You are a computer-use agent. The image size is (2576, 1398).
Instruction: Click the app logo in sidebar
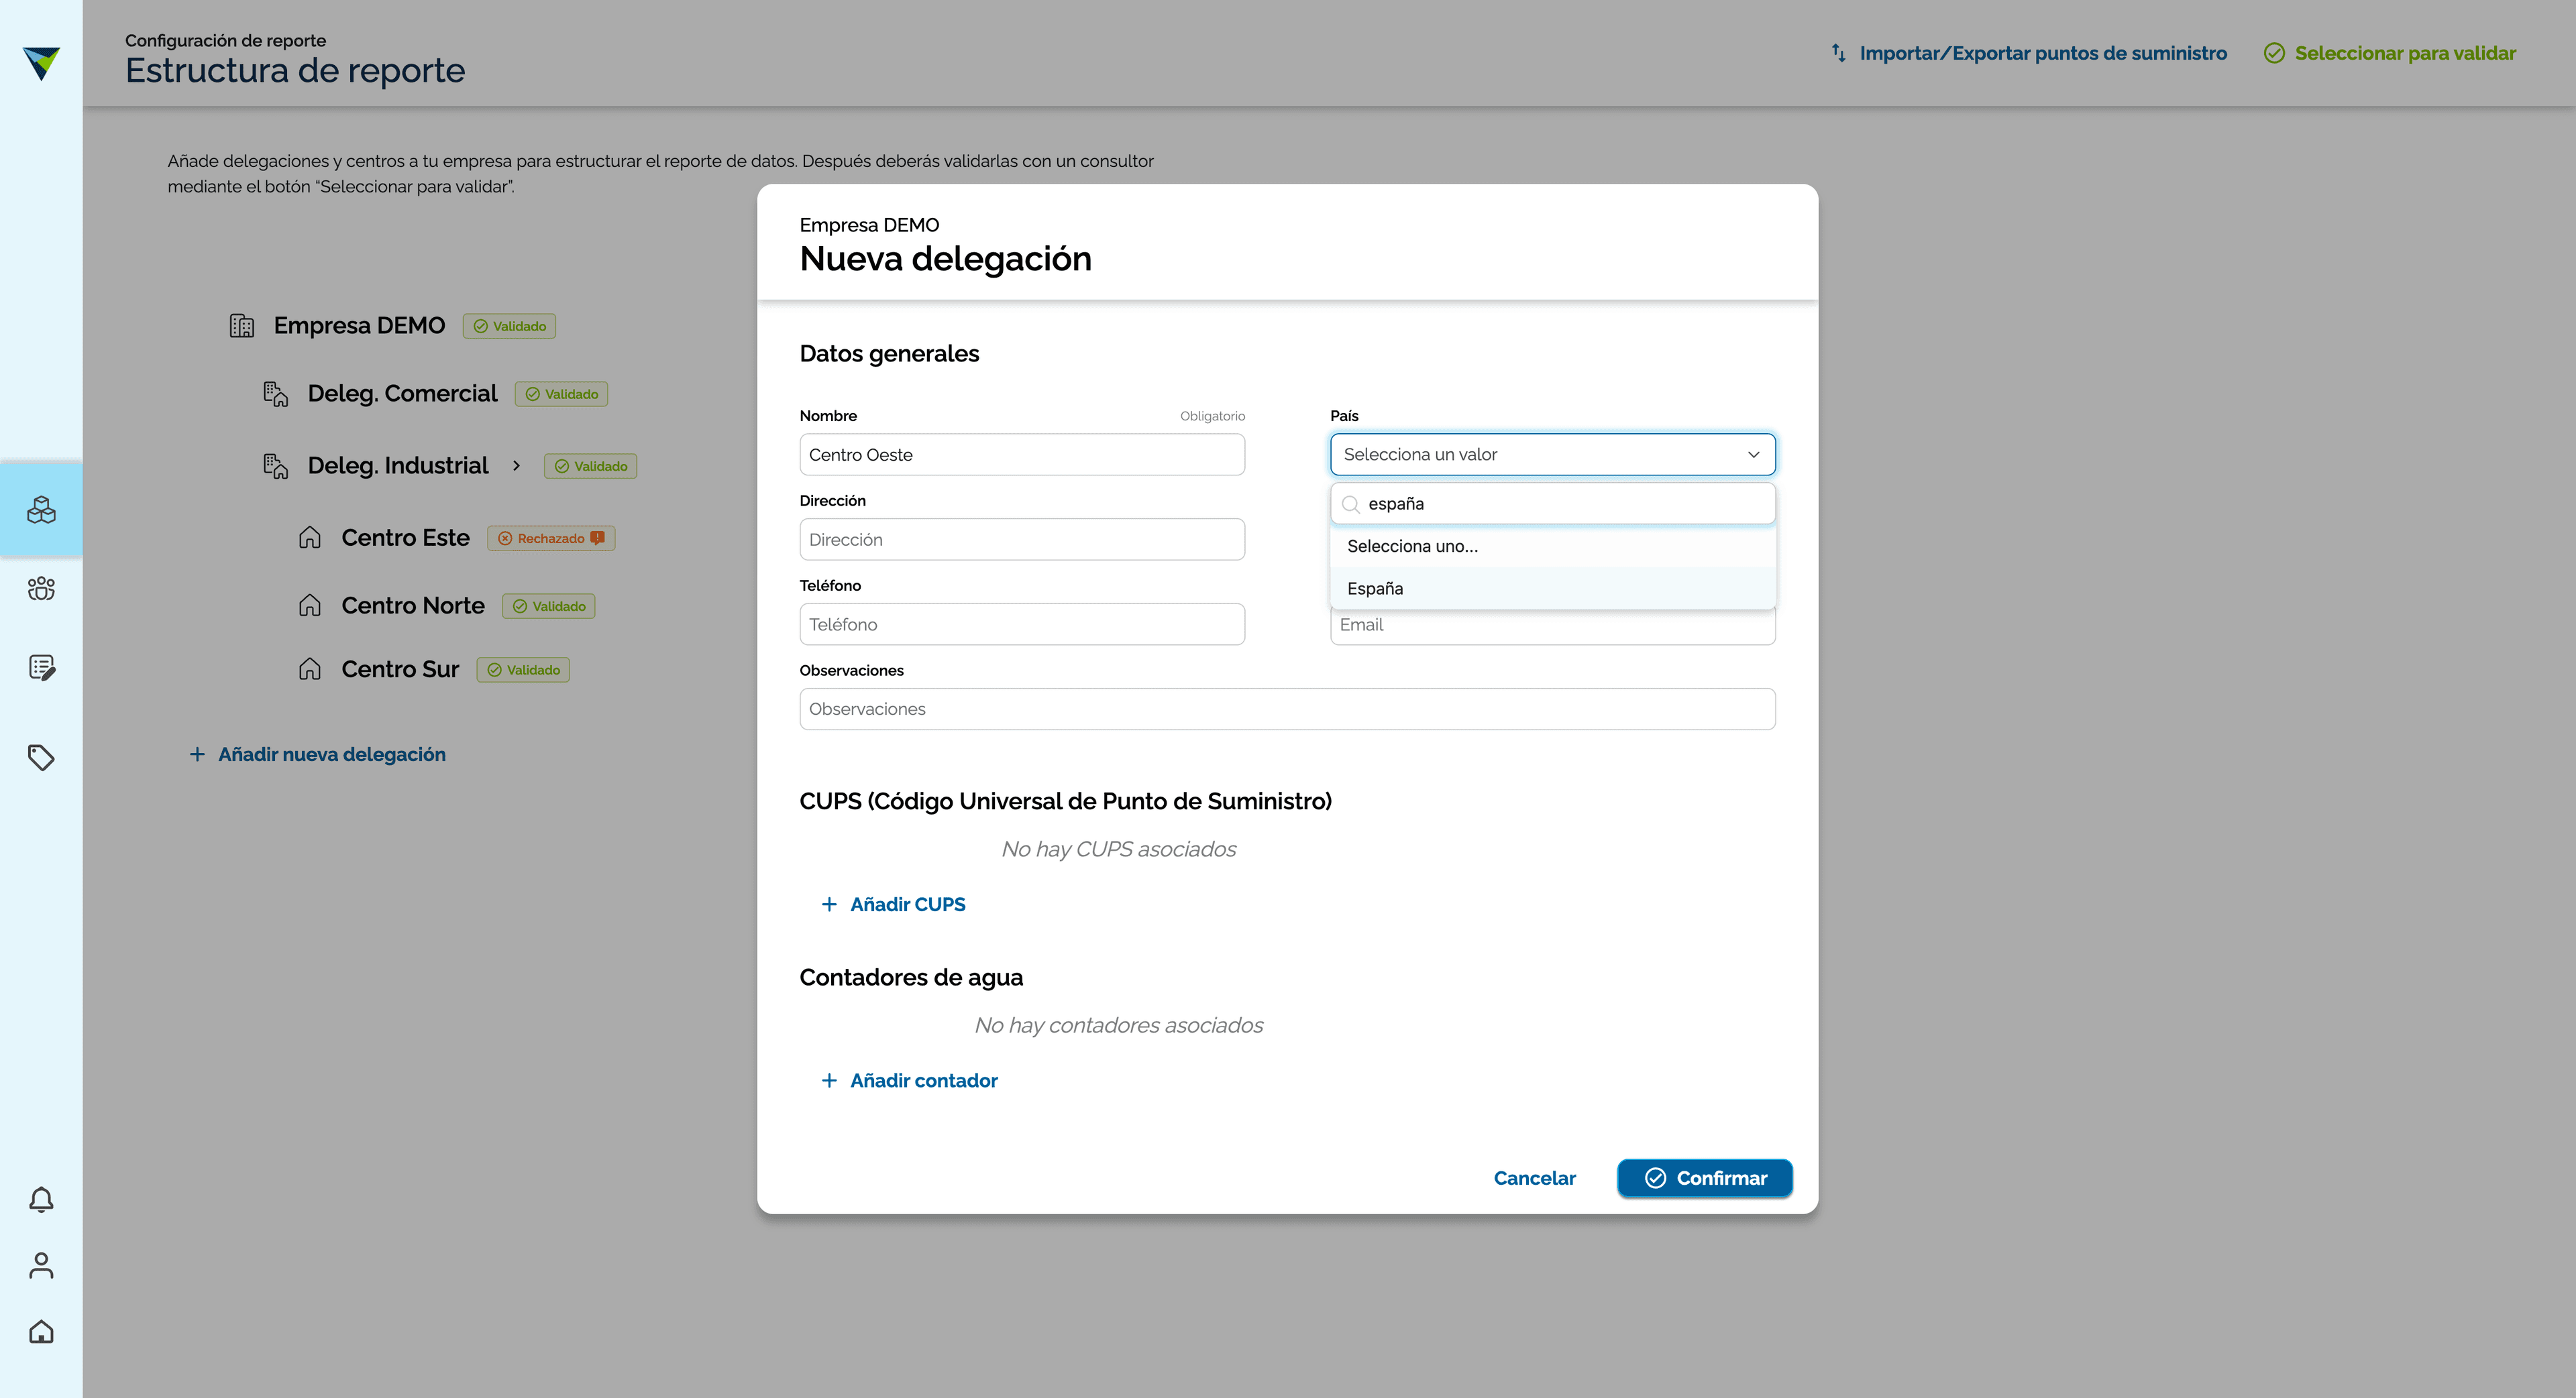41,63
